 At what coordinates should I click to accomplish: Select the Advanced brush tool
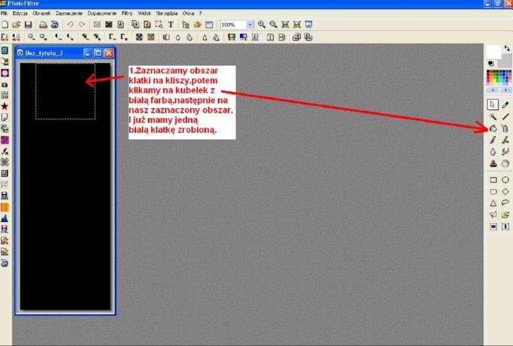(505, 140)
